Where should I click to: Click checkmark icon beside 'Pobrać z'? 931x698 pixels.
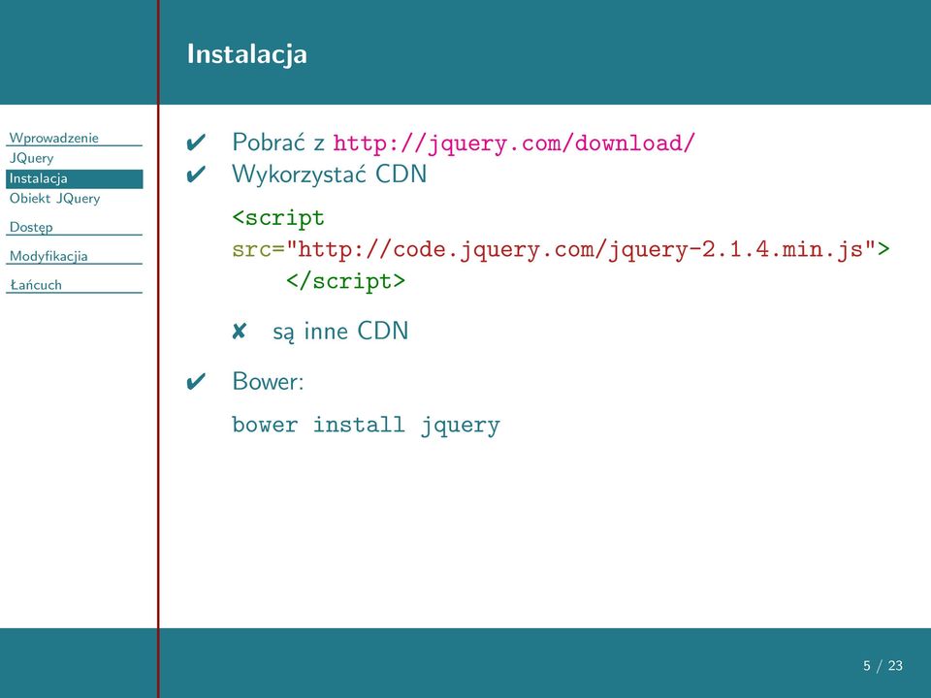click(196, 143)
